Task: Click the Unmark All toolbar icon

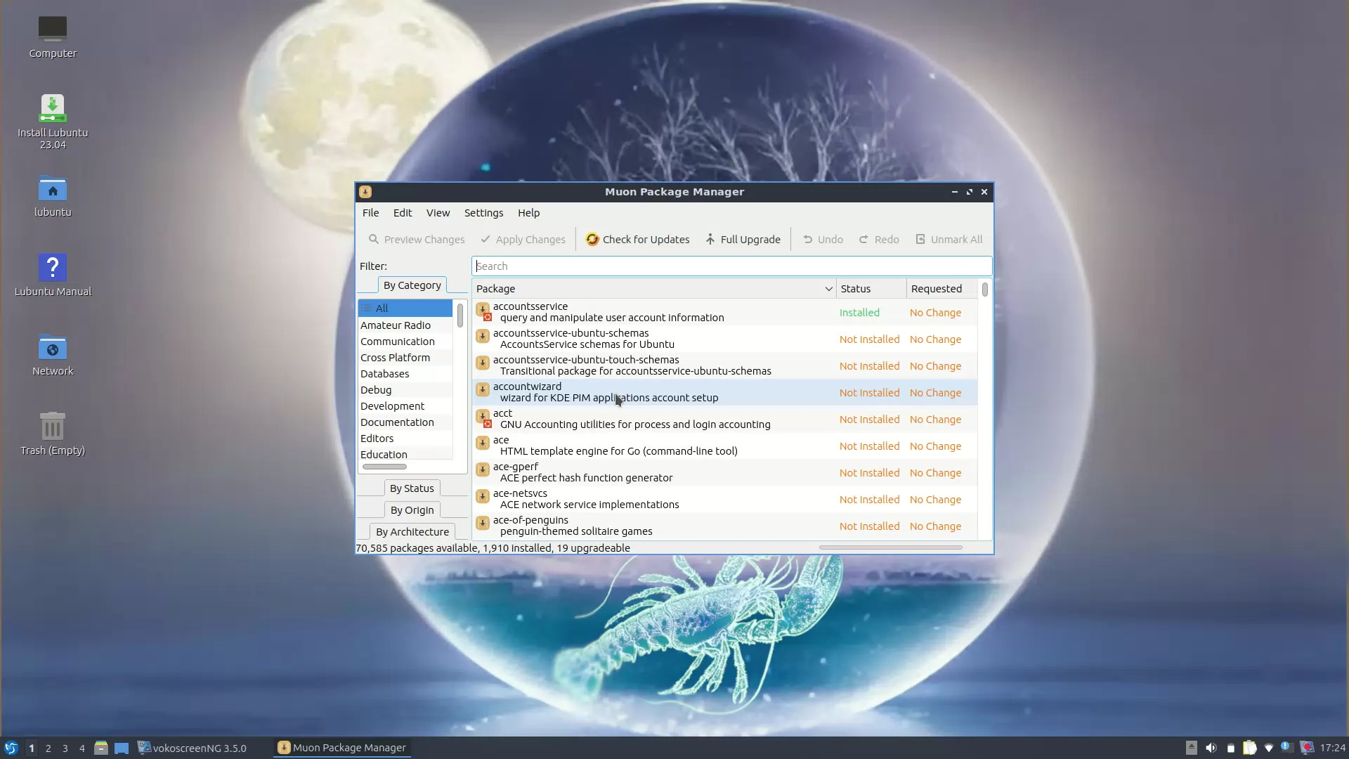Action: point(920,239)
